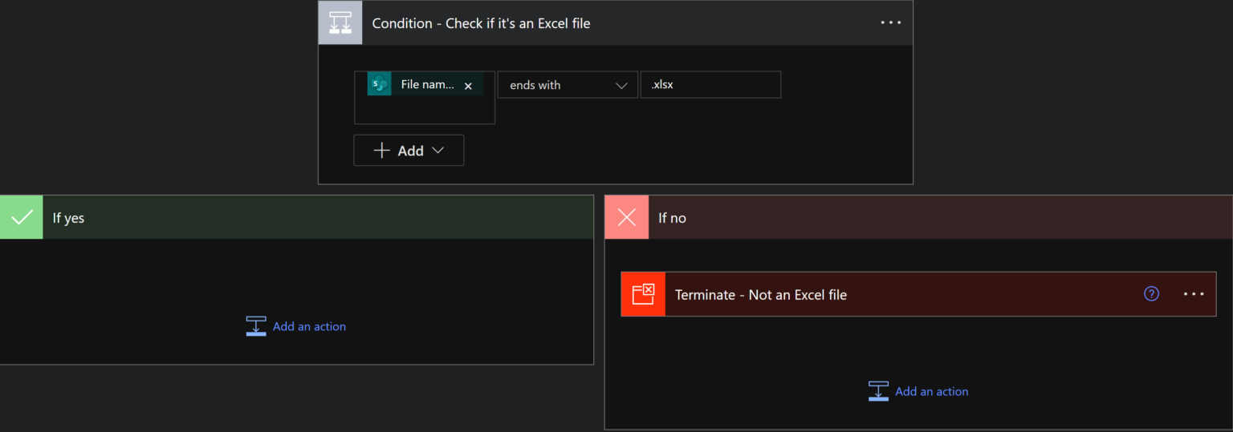Click the green checkmark icon for If yes
Viewport: 1233px width, 432px height.
tap(21, 217)
